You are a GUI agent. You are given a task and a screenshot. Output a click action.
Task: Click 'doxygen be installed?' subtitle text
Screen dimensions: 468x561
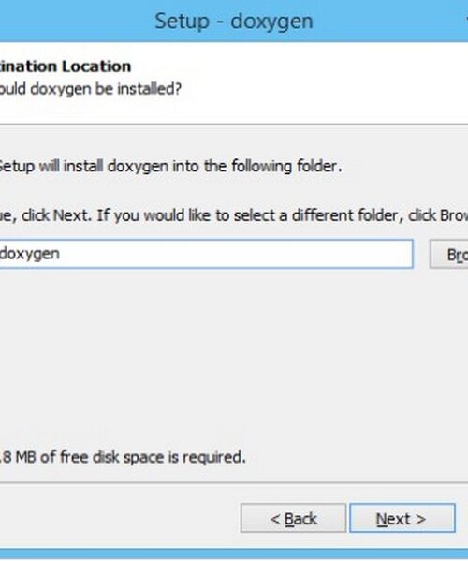pyautogui.click(x=106, y=89)
